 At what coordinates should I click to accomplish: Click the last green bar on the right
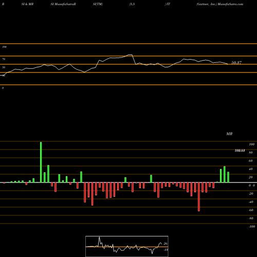click(228, 177)
